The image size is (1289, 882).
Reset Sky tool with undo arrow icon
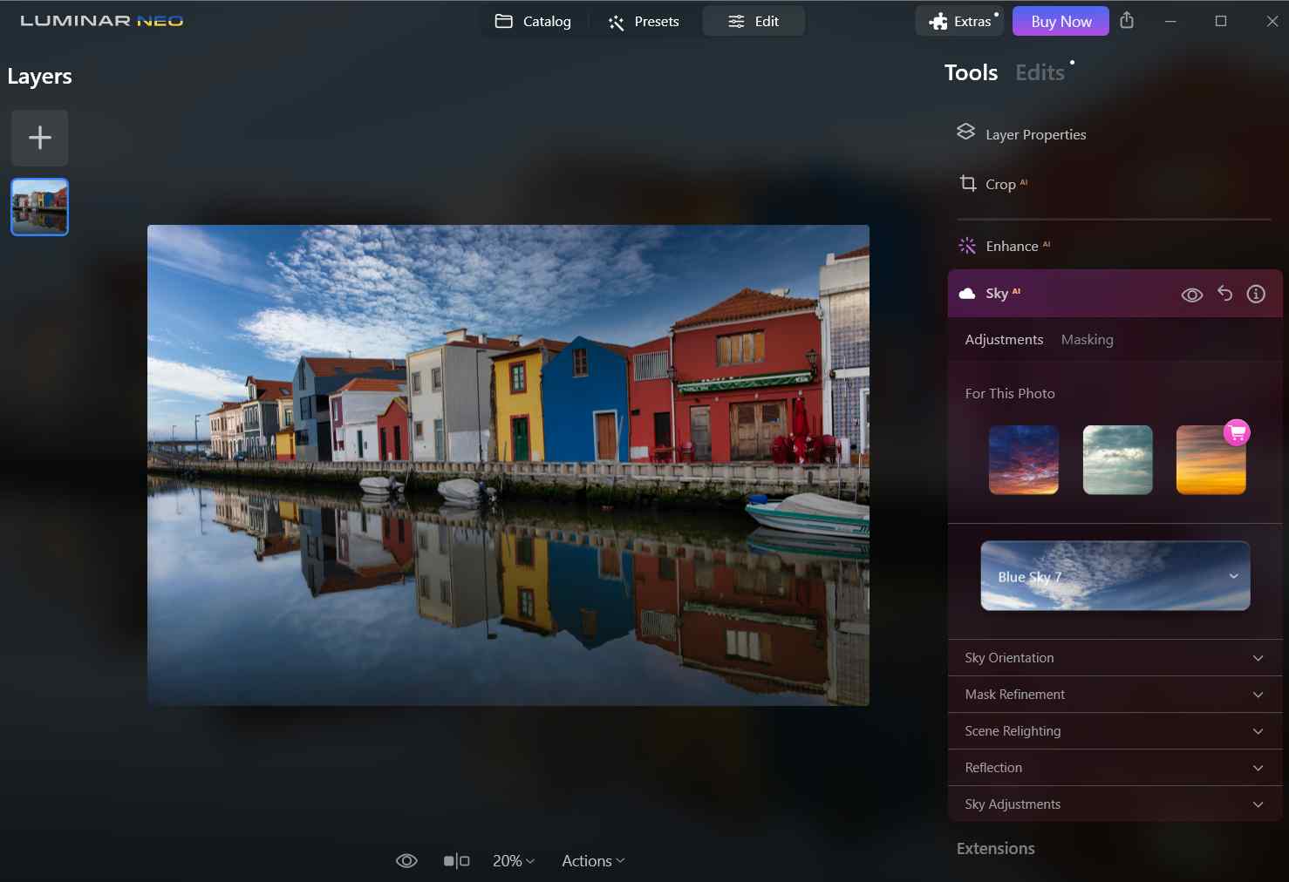pos(1224,294)
